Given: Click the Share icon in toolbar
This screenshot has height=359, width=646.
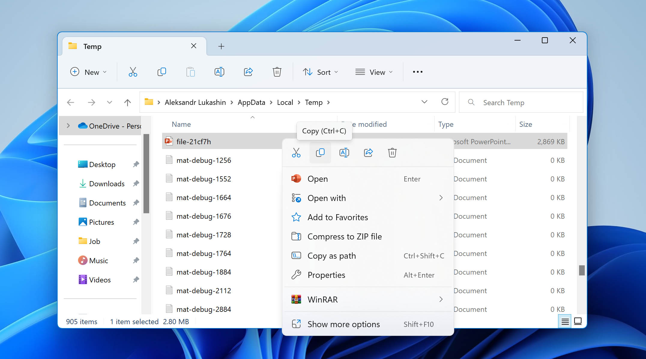Looking at the screenshot, I should pyautogui.click(x=248, y=71).
